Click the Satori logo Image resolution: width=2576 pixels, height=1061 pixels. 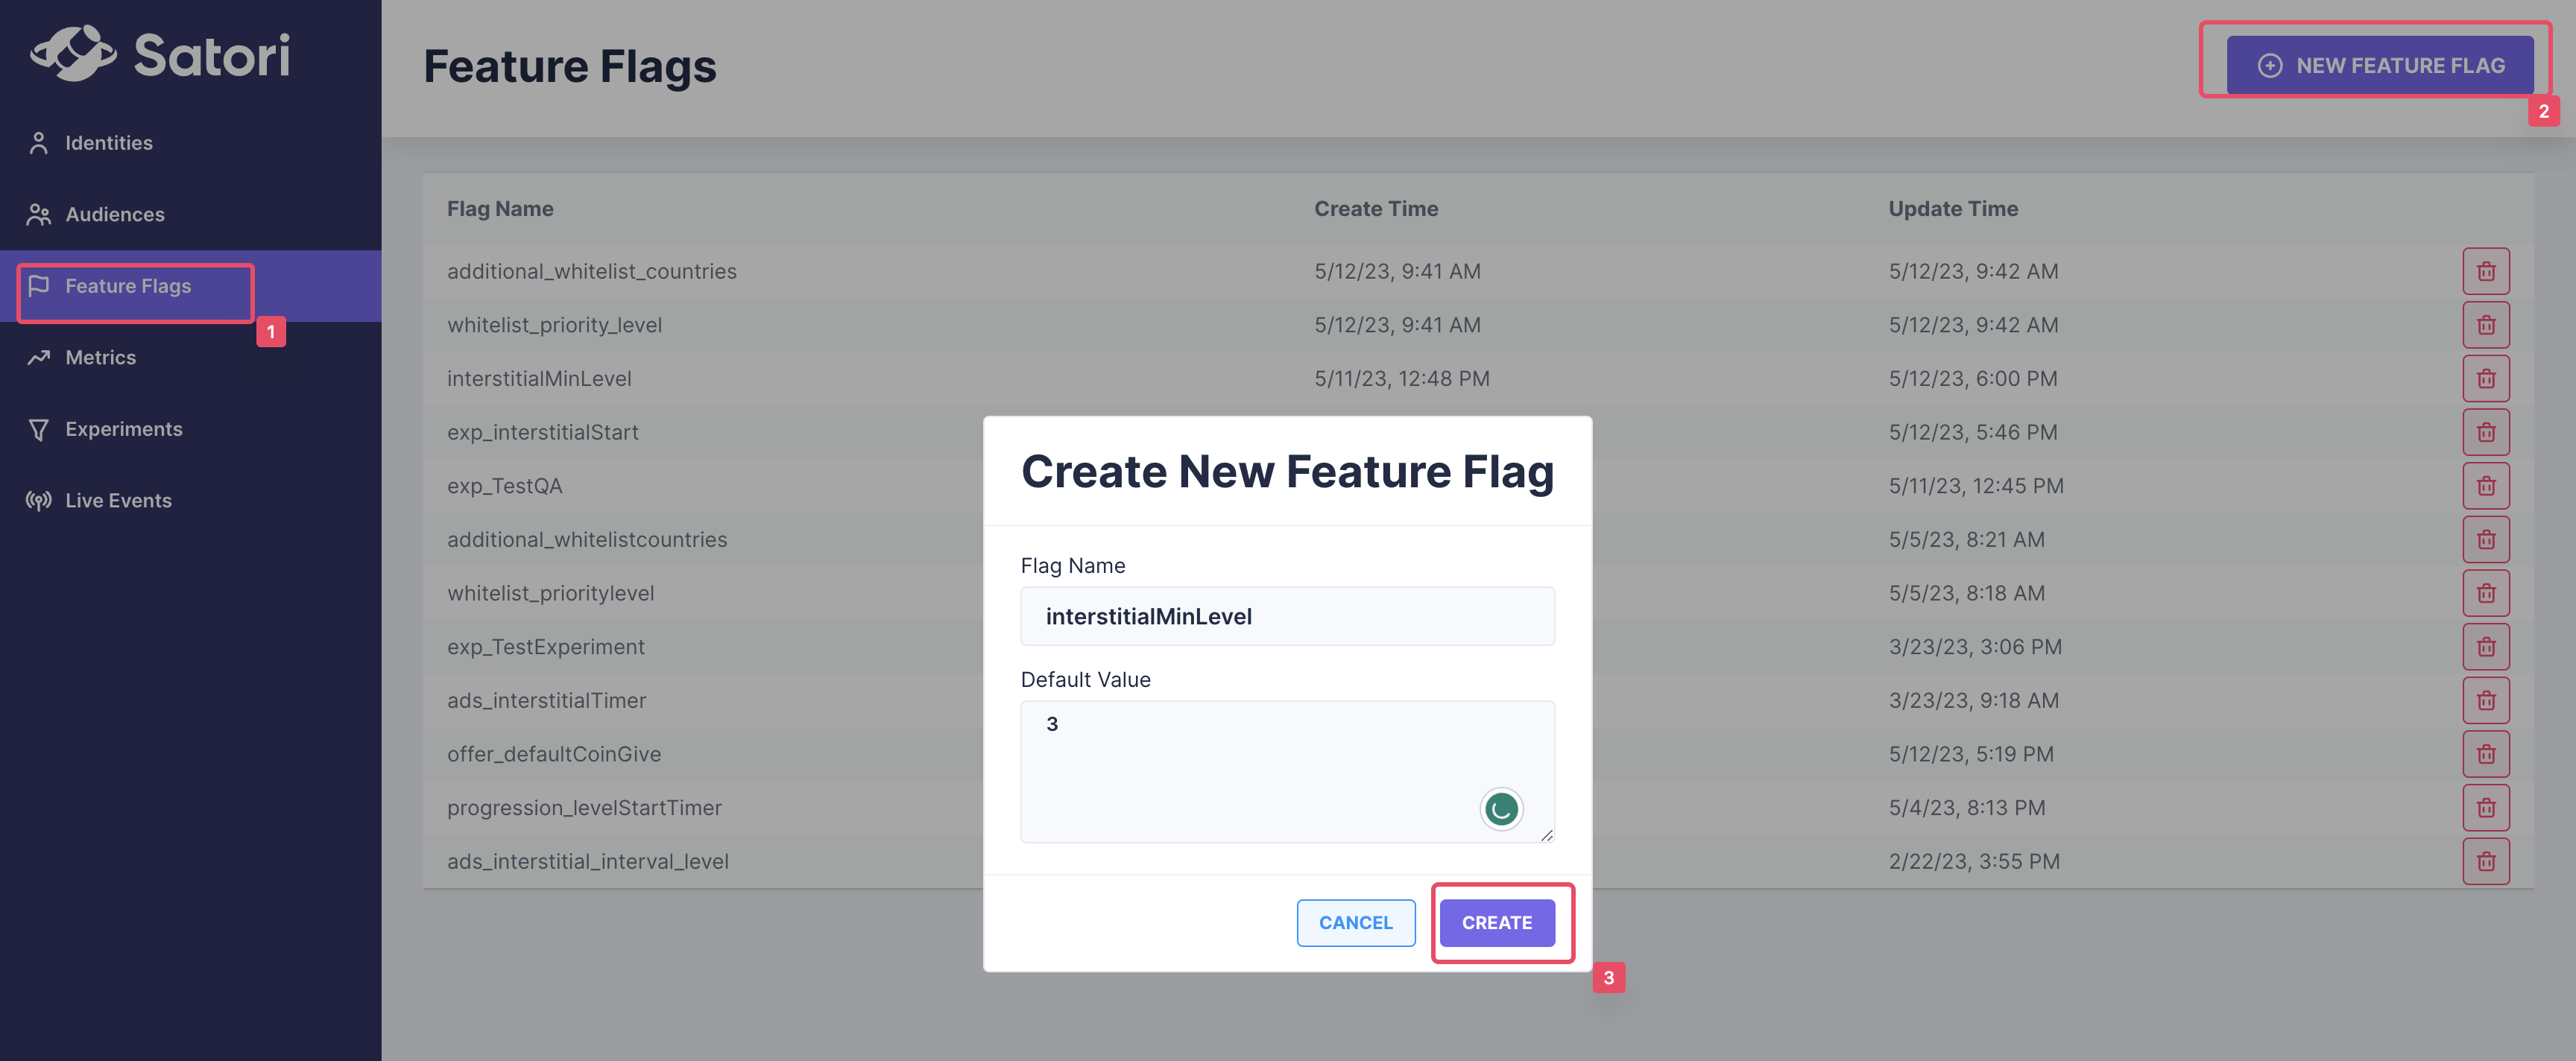160,54
